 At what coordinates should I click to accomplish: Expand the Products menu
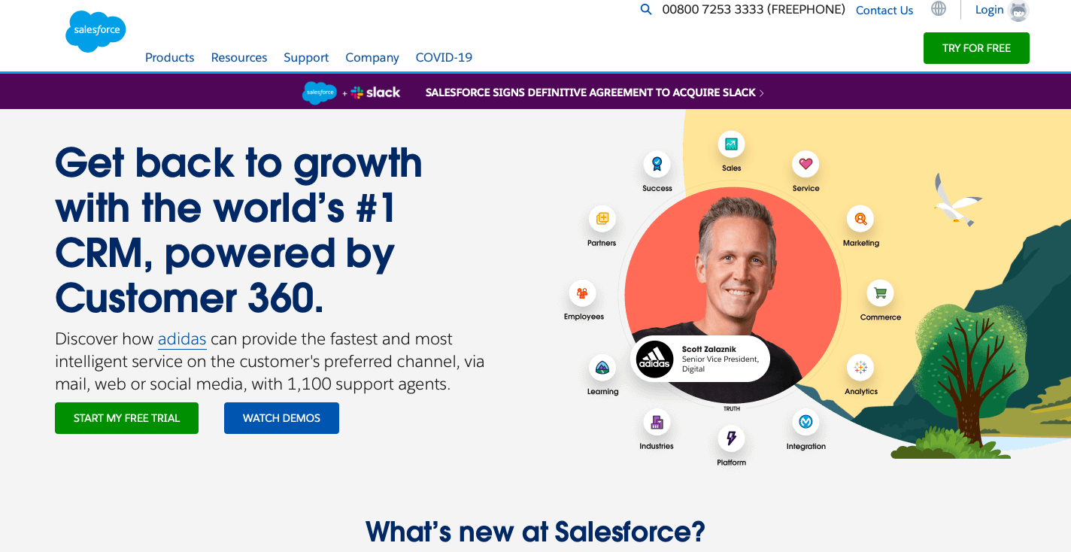click(170, 58)
